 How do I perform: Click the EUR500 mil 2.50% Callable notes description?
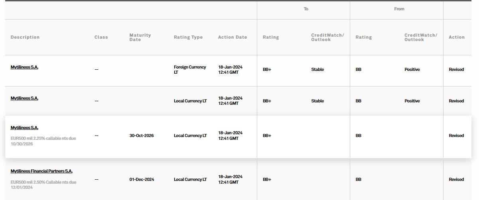[43, 184]
